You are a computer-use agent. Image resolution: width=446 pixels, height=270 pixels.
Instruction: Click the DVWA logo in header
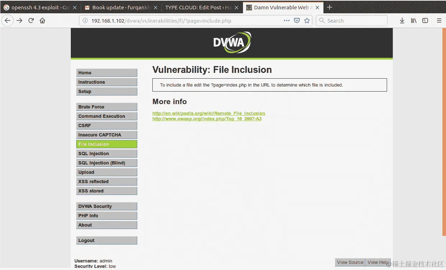[232, 42]
